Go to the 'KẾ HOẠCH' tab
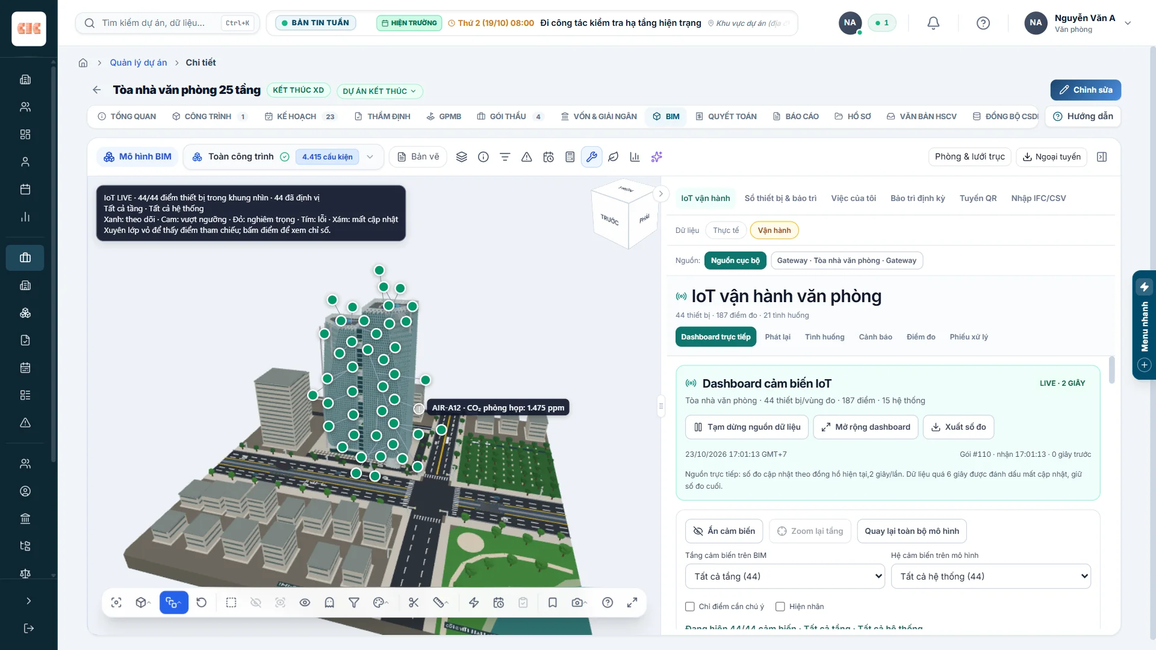 300,116
